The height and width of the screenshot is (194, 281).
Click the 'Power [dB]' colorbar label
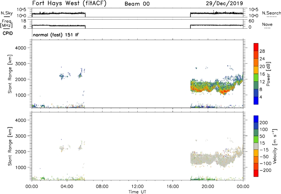click(268, 74)
